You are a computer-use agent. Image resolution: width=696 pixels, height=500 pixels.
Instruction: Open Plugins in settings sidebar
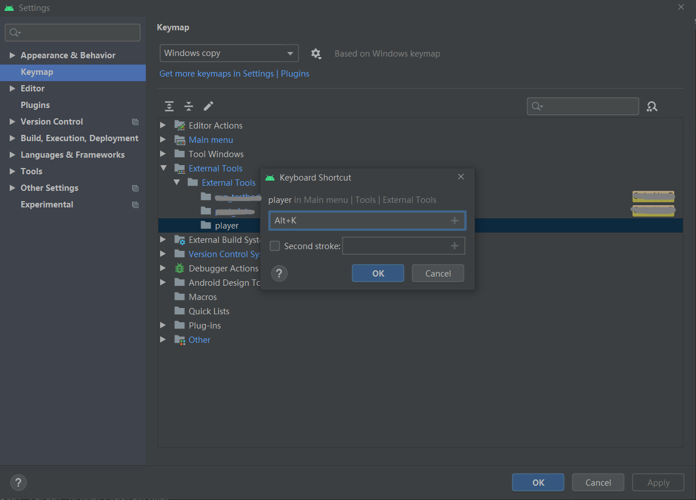[x=73, y=105]
